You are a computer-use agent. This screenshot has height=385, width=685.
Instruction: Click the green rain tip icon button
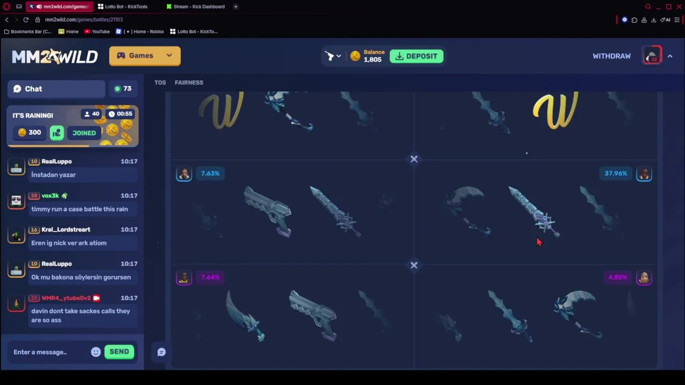coord(57,133)
